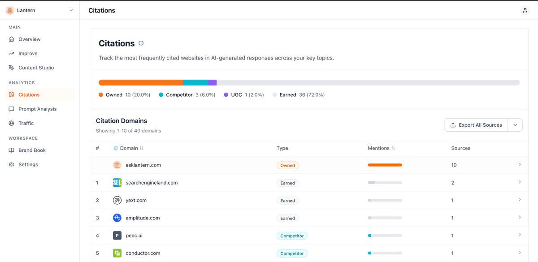Click the searchengineland.com favicon
This screenshot has height=262, width=538.
[117, 183]
